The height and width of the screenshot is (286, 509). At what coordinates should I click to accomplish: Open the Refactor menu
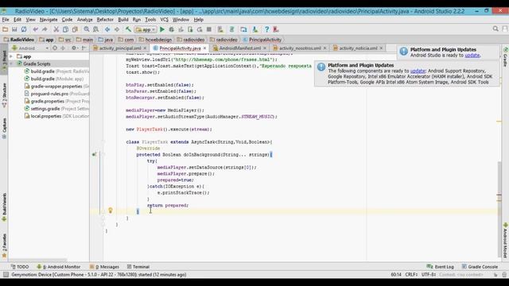[105, 20]
